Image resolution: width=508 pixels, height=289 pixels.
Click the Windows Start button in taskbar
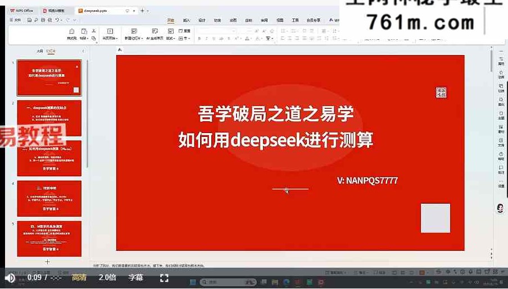[193, 282]
